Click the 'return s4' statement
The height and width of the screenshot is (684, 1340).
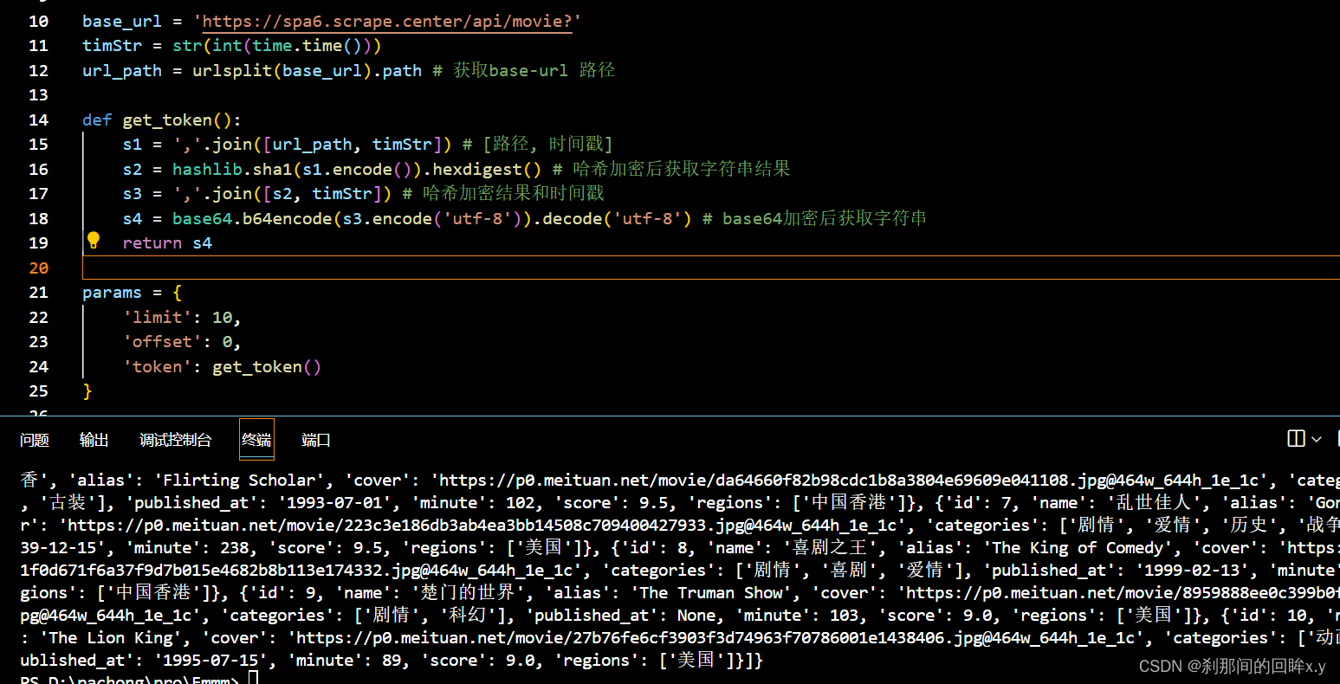click(x=167, y=242)
